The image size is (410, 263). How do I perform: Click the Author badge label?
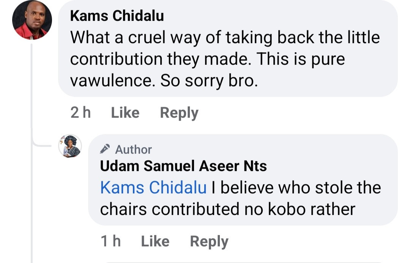pos(133,149)
